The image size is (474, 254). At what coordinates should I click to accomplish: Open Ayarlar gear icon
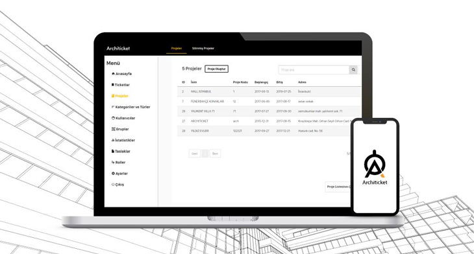[113, 174]
